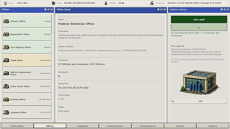This screenshot has height=129, width=230.
Task: Select the Civil Registry Office icon
Action: click(x=6, y=47)
